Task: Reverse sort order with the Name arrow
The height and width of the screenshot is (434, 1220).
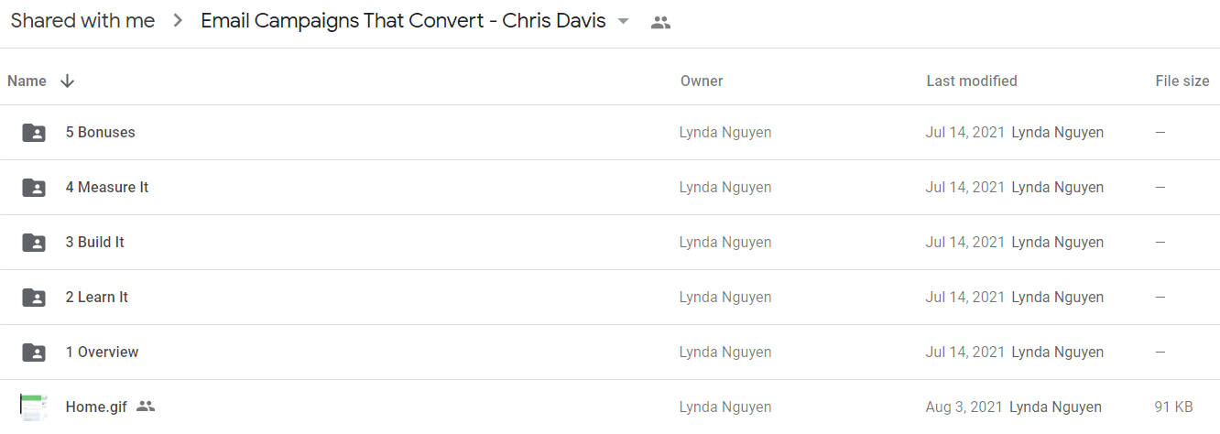Action: [67, 81]
